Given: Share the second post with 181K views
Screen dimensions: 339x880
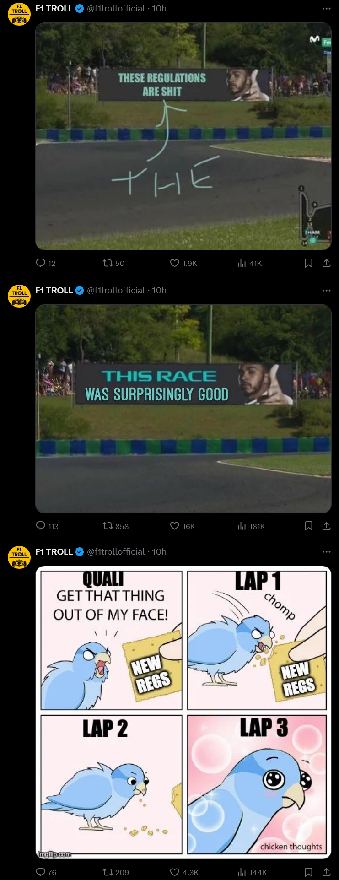Looking at the screenshot, I should [326, 526].
